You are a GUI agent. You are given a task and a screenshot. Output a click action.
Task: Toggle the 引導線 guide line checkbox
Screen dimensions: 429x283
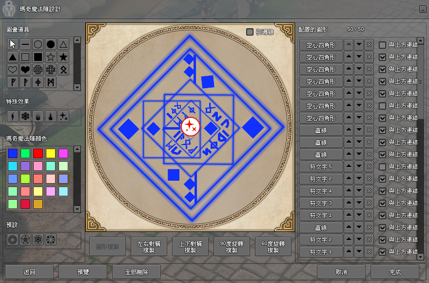coord(250,32)
